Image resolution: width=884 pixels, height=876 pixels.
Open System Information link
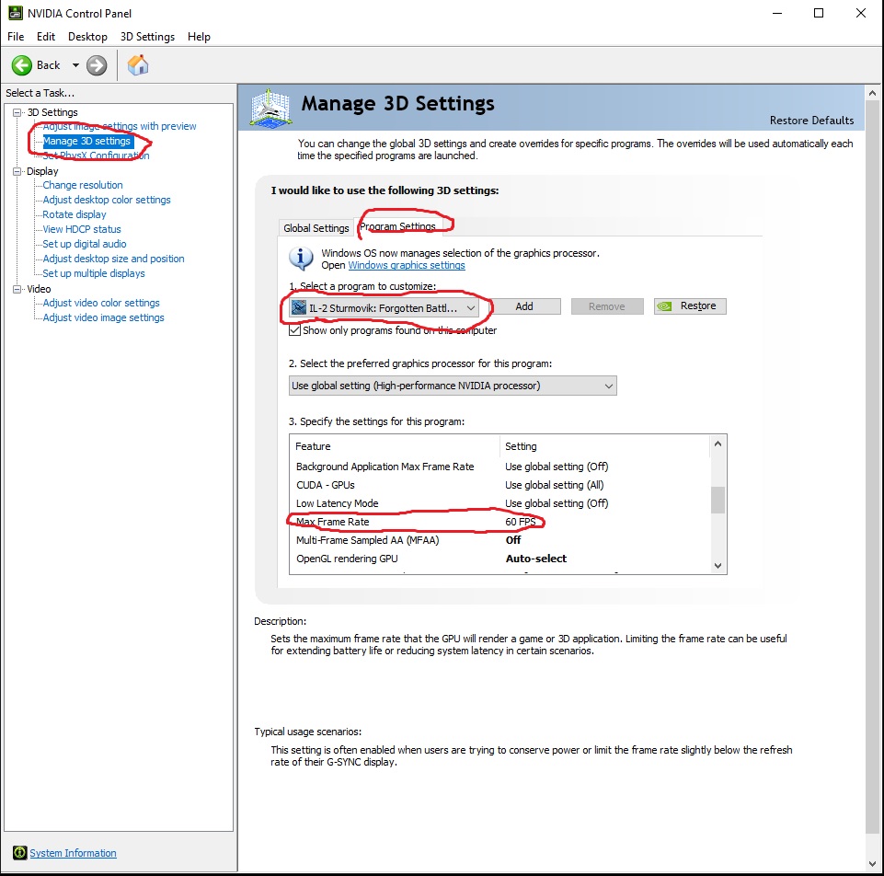click(73, 853)
